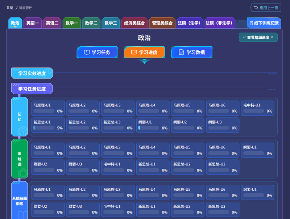Click the 返回上一页 button
Viewport: 290px width, 219px height.
(266, 8)
